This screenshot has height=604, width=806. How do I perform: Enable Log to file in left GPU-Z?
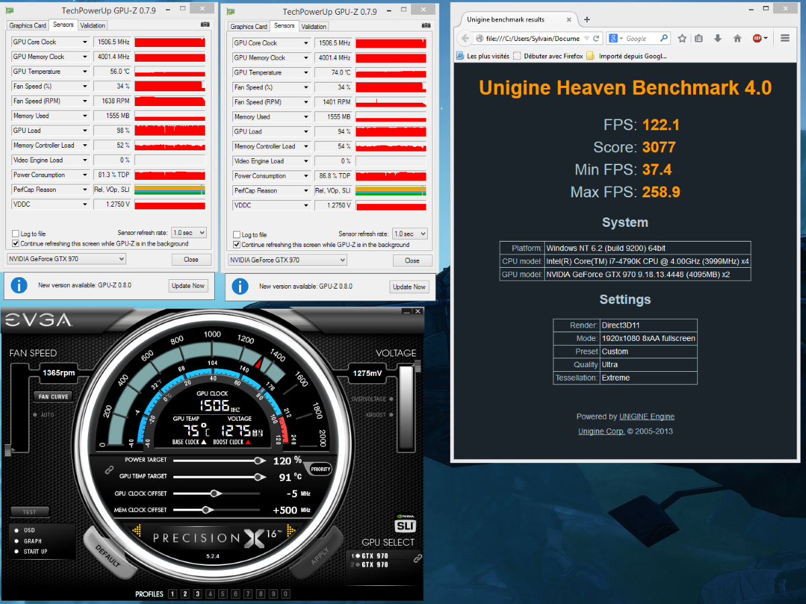pos(15,234)
